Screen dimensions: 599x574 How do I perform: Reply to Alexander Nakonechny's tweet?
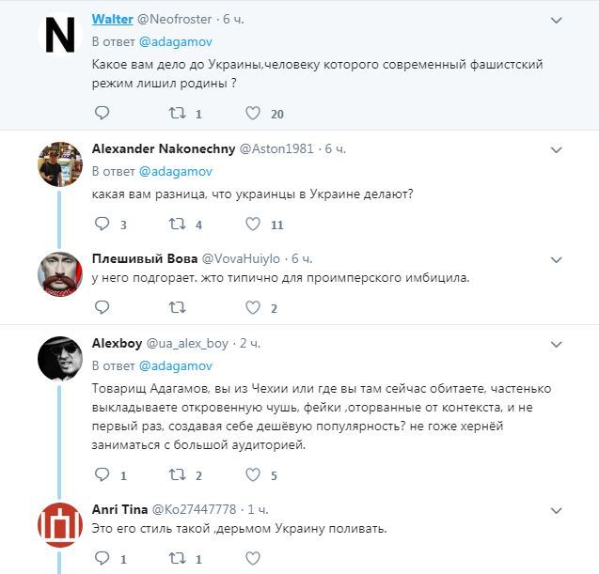(x=102, y=225)
